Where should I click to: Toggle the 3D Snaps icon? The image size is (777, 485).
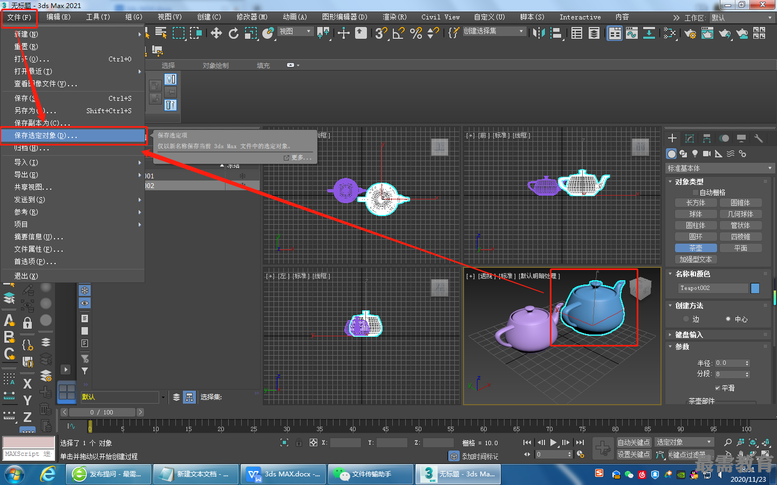pyautogui.click(x=381, y=33)
